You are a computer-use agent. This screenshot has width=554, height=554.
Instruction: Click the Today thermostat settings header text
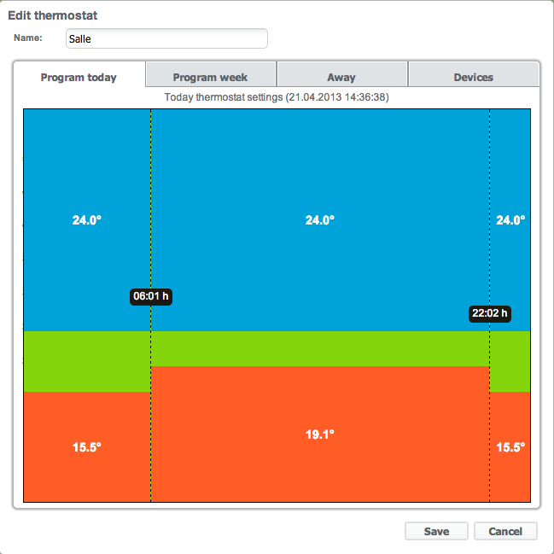click(277, 97)
